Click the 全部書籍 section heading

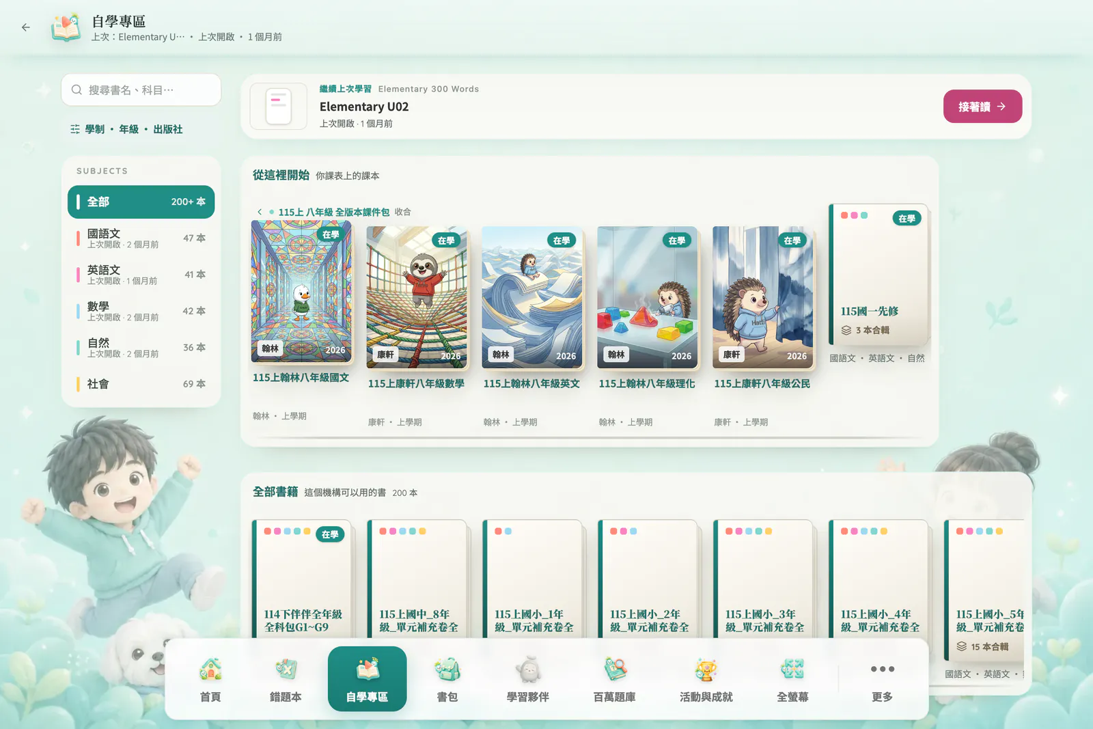pyautogui.click(x=275, y=492)
